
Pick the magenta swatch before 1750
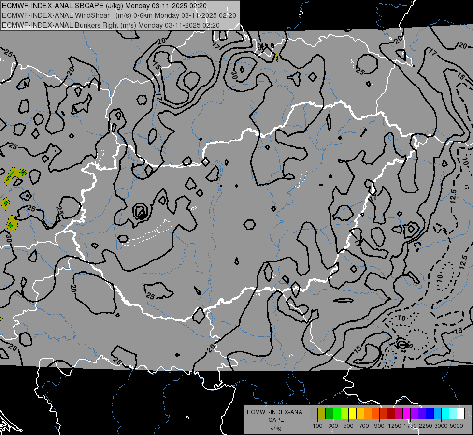[x=407, y=413]
